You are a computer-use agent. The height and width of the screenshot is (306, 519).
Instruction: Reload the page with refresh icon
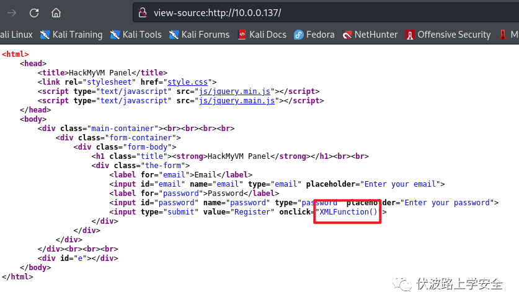tap(34, 13)
